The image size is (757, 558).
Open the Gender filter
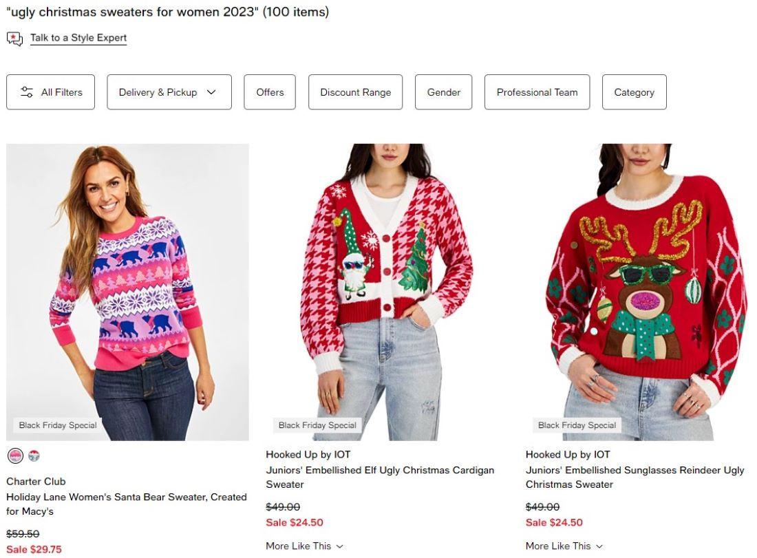click(443, 92)
